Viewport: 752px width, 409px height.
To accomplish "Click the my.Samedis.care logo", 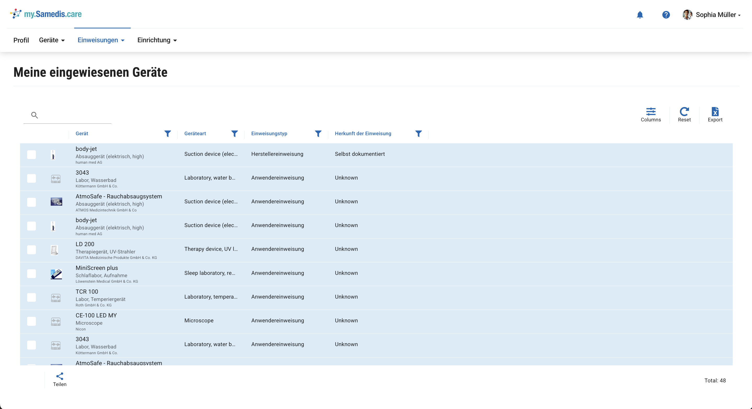I will [x=46, y=14].
